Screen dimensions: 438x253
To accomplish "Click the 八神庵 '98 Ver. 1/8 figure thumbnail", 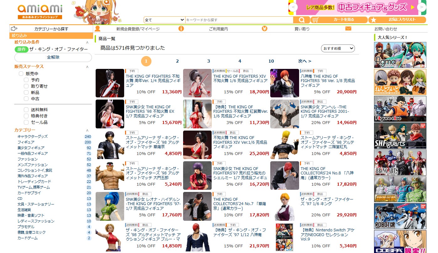I will point(285,83).
